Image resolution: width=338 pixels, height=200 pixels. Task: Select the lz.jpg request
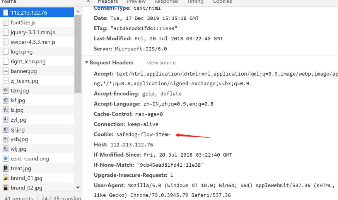[37, 110]
